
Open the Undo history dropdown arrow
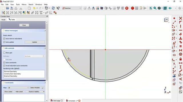coord(37,8)
